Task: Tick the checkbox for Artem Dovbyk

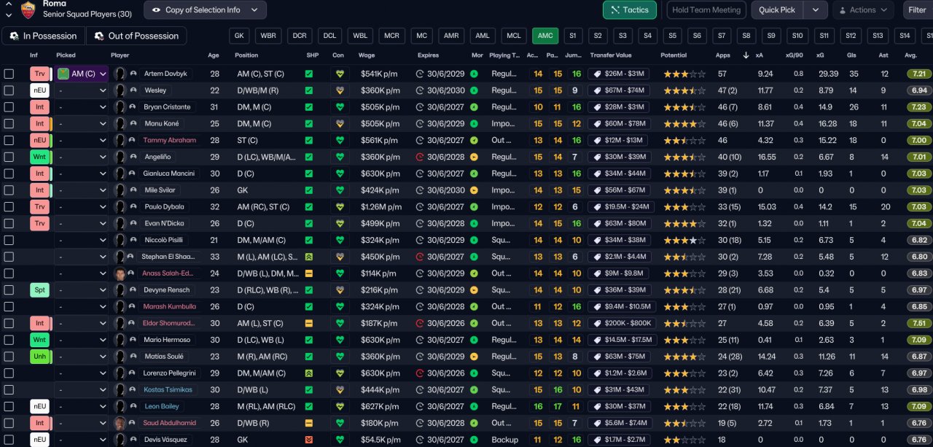Action: pos(9,74)
